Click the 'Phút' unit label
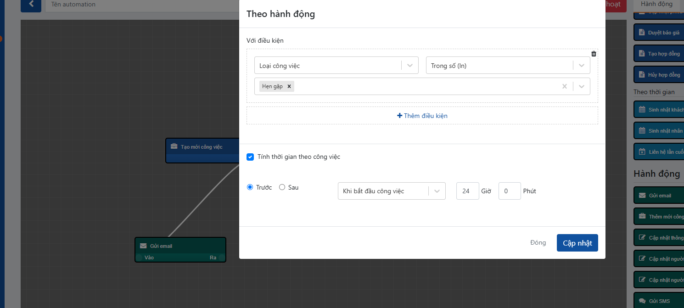Image resolution: width=684 pixels, height=308 pixels. point(530,191)
